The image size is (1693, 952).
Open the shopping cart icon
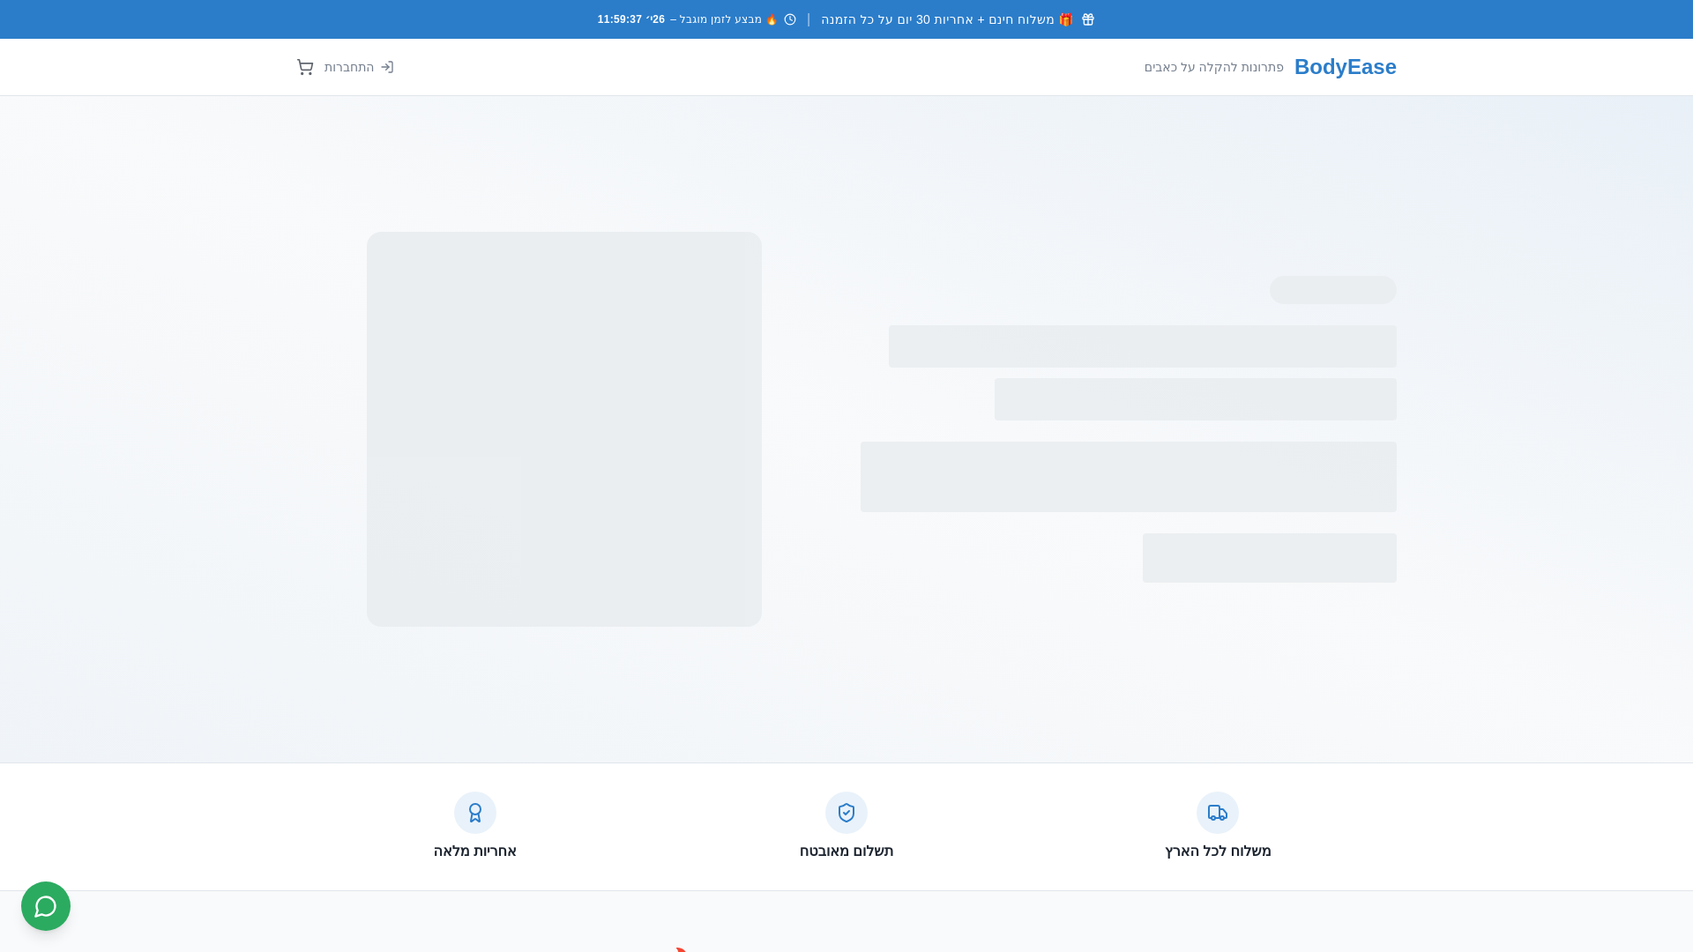(x=305, y=67)
